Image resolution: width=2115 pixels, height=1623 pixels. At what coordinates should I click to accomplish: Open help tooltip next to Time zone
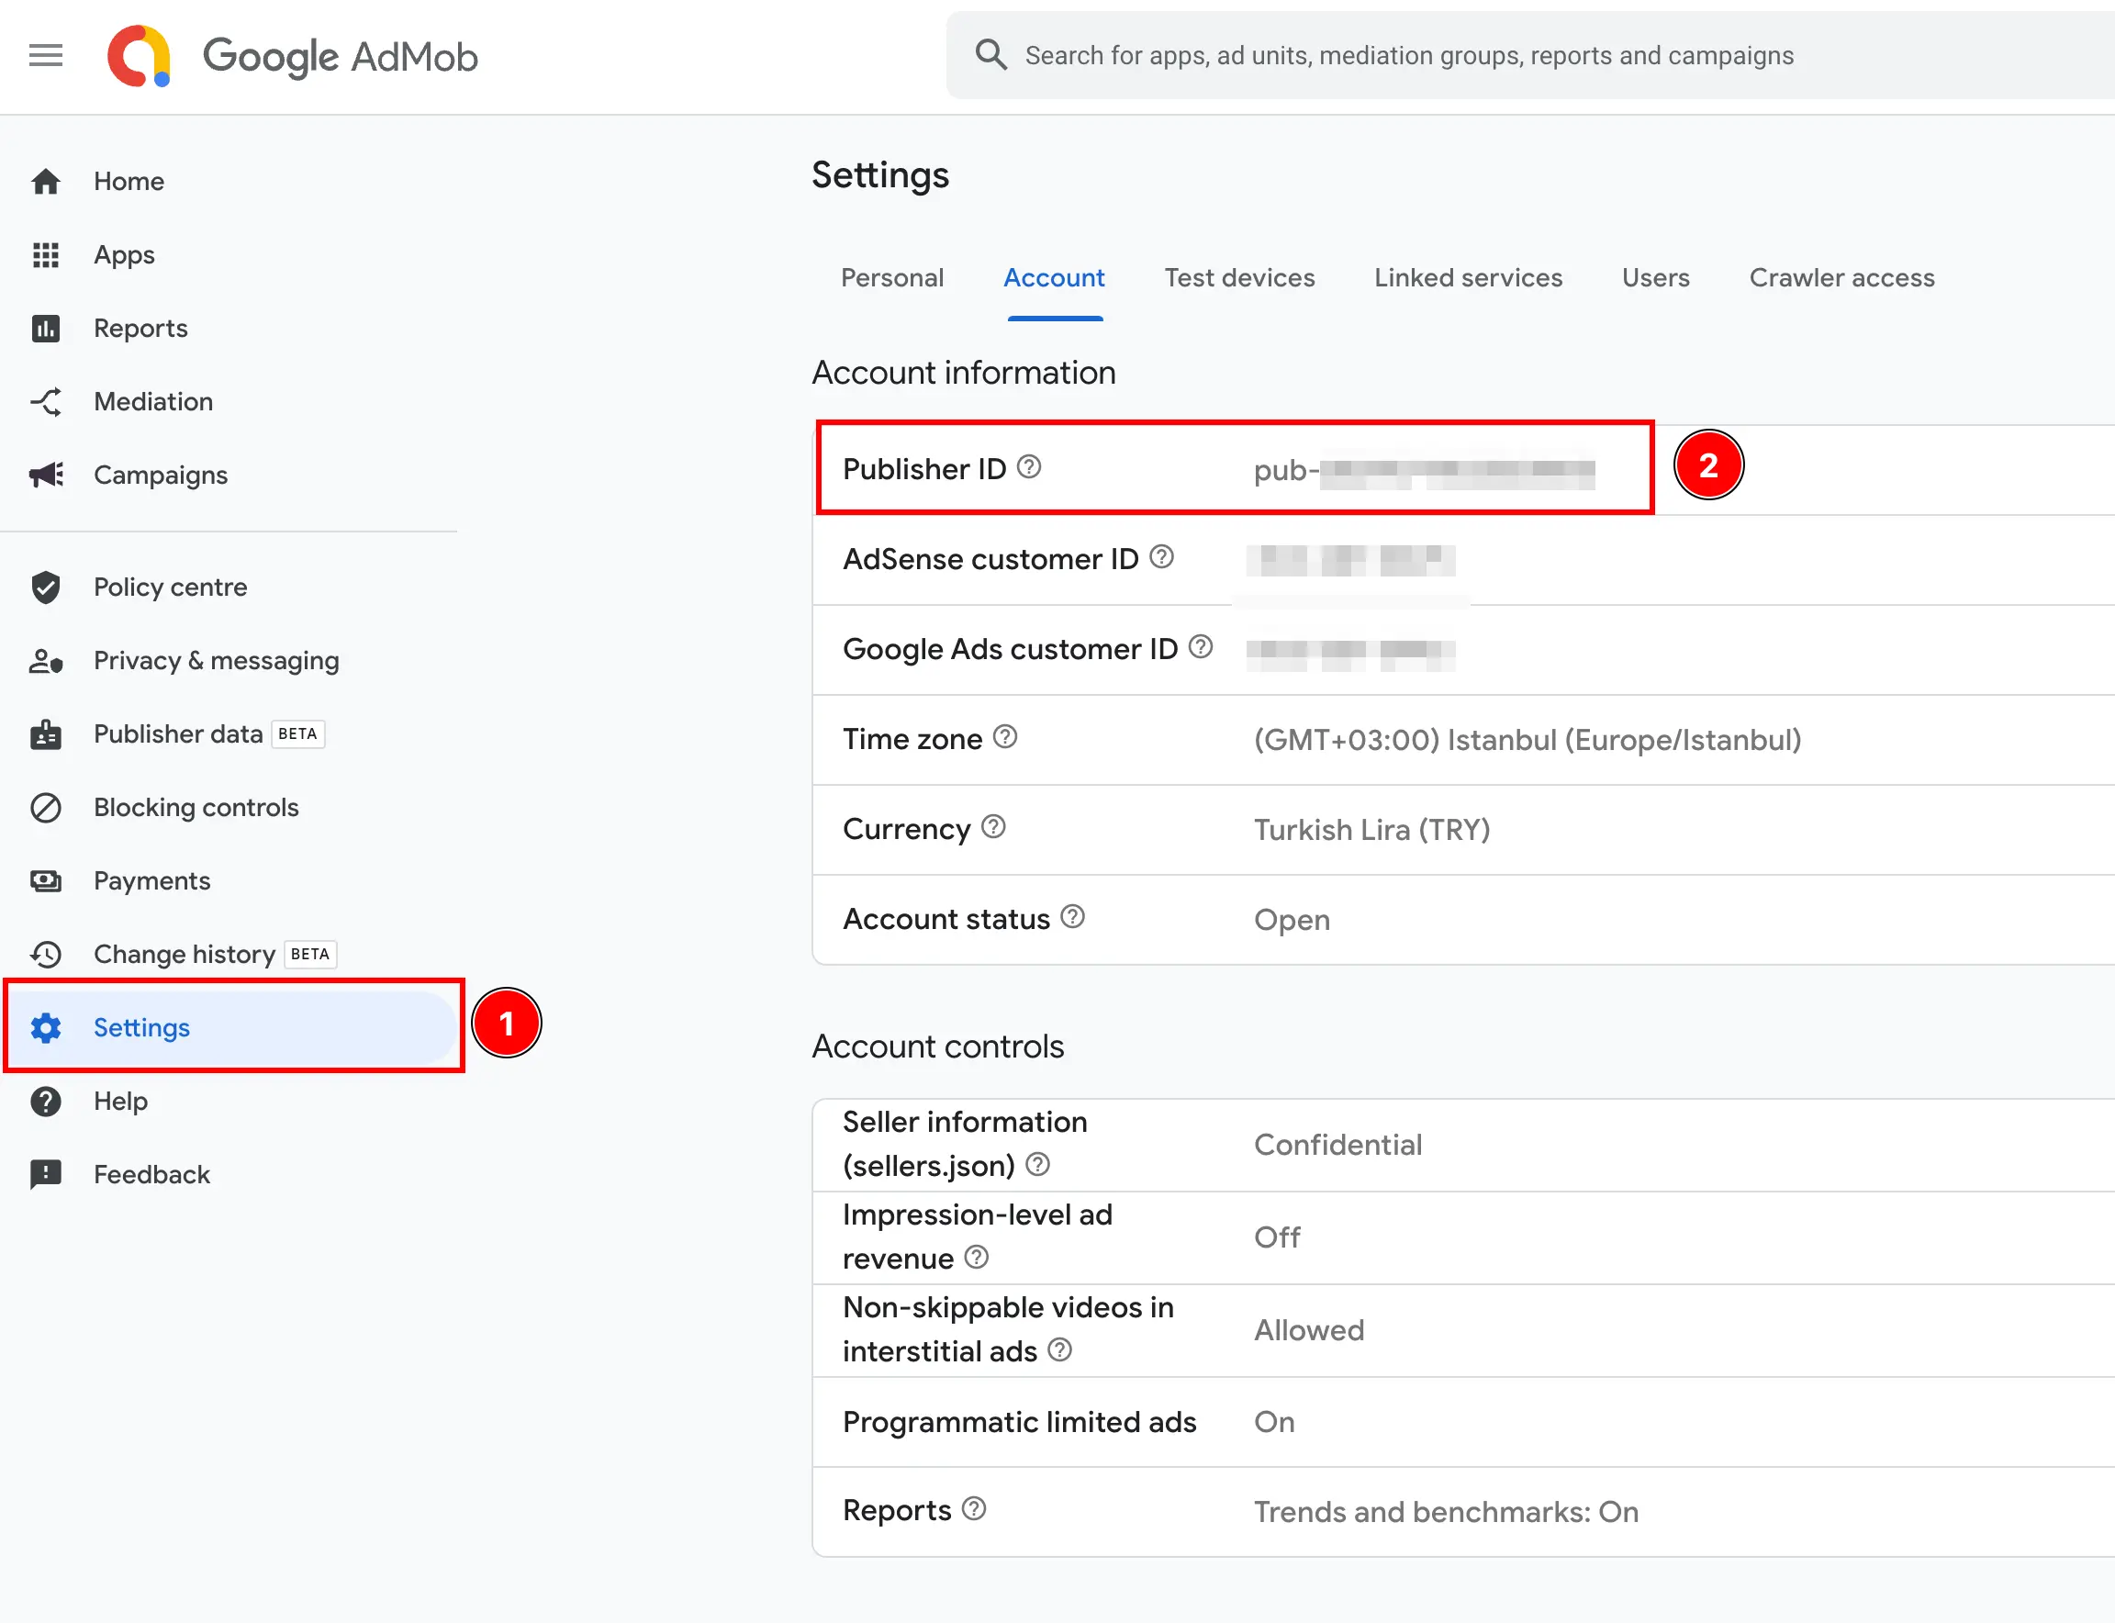point(1006,737)
